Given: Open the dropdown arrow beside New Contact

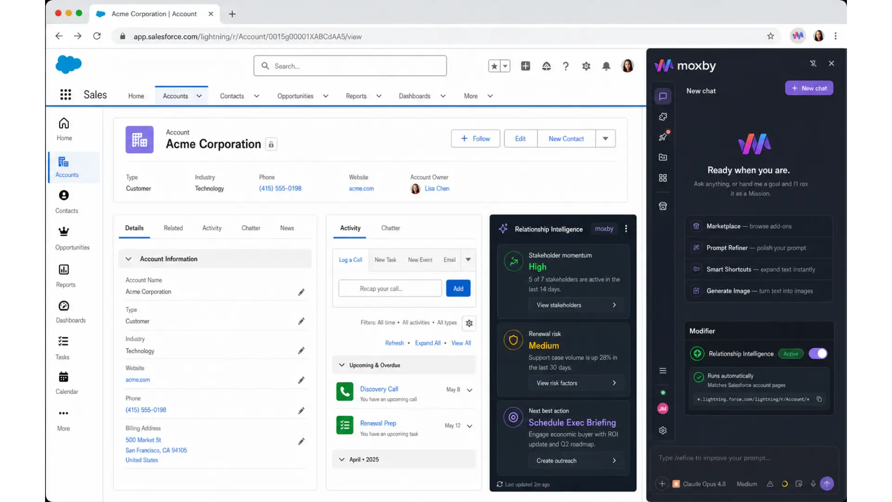Looking at the screenshot, I should [x=605, y=139].
